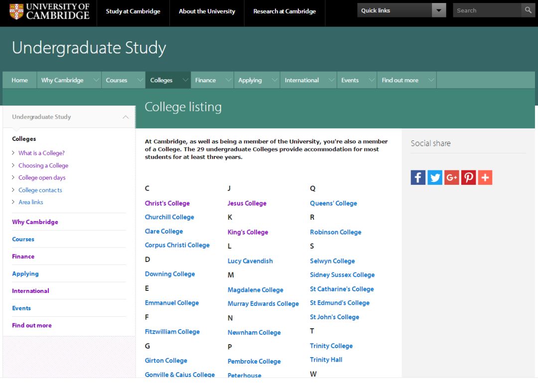Open the Robinson College link

click(336, 232)
